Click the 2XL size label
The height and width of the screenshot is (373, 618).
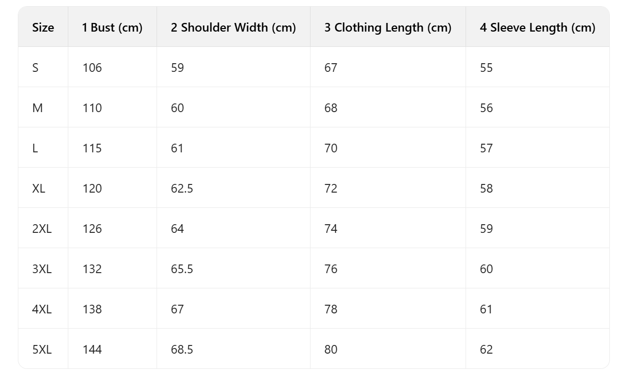point(42,229)
